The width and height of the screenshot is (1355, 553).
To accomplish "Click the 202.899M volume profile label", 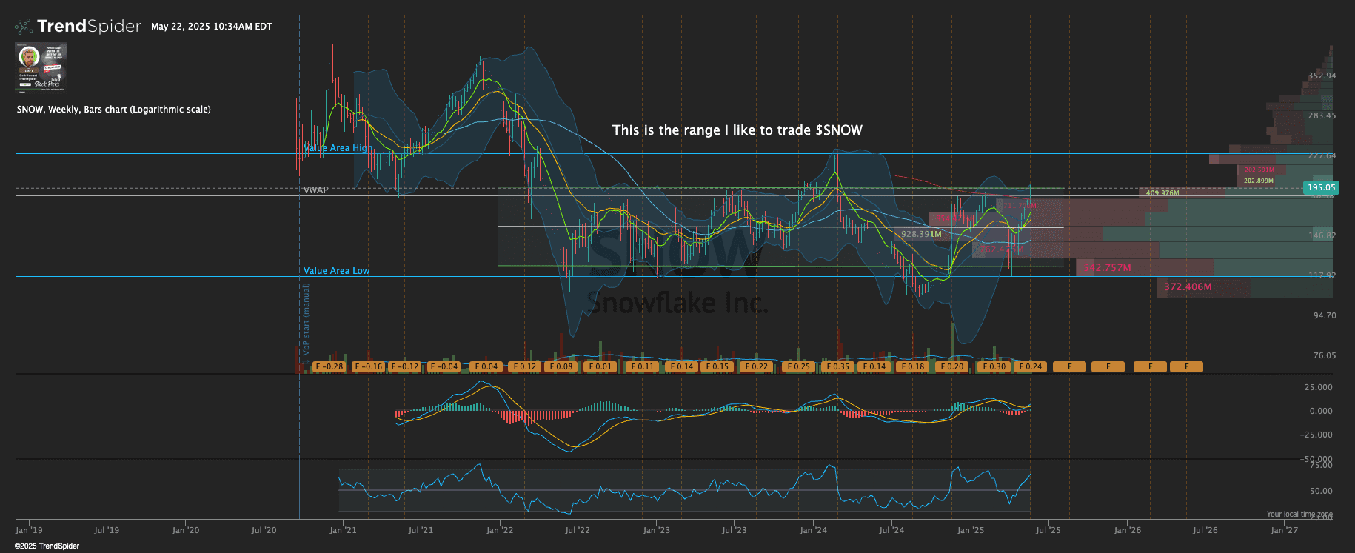I will [x=1259, y=181].
